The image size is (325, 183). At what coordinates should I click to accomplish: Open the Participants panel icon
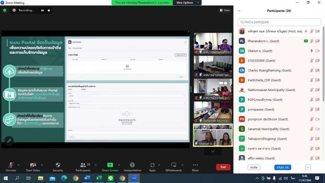(83, 165)
